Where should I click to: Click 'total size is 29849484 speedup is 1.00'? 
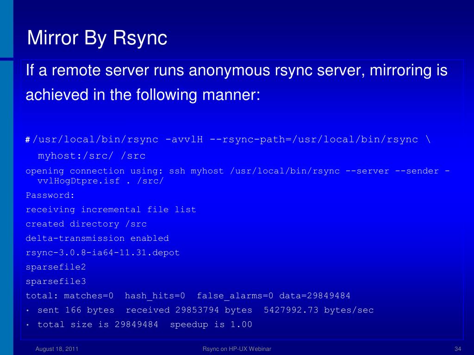pyautogui.click(x=144, y=324)
